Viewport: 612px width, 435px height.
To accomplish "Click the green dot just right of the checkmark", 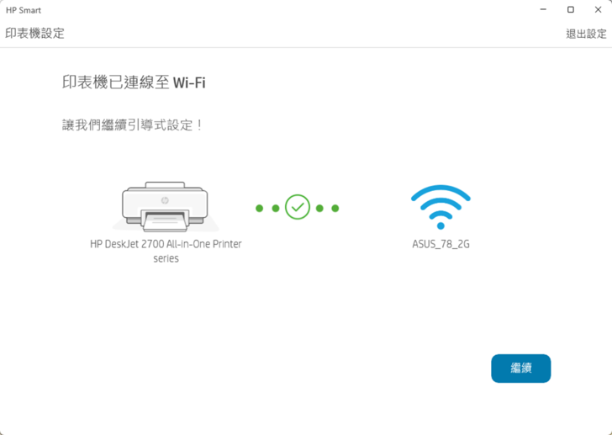I will coord(319,208).
